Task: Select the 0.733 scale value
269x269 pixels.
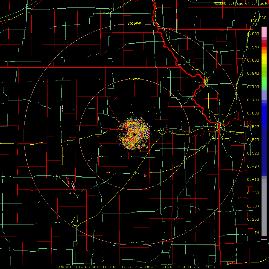Action: click(253, 100)
